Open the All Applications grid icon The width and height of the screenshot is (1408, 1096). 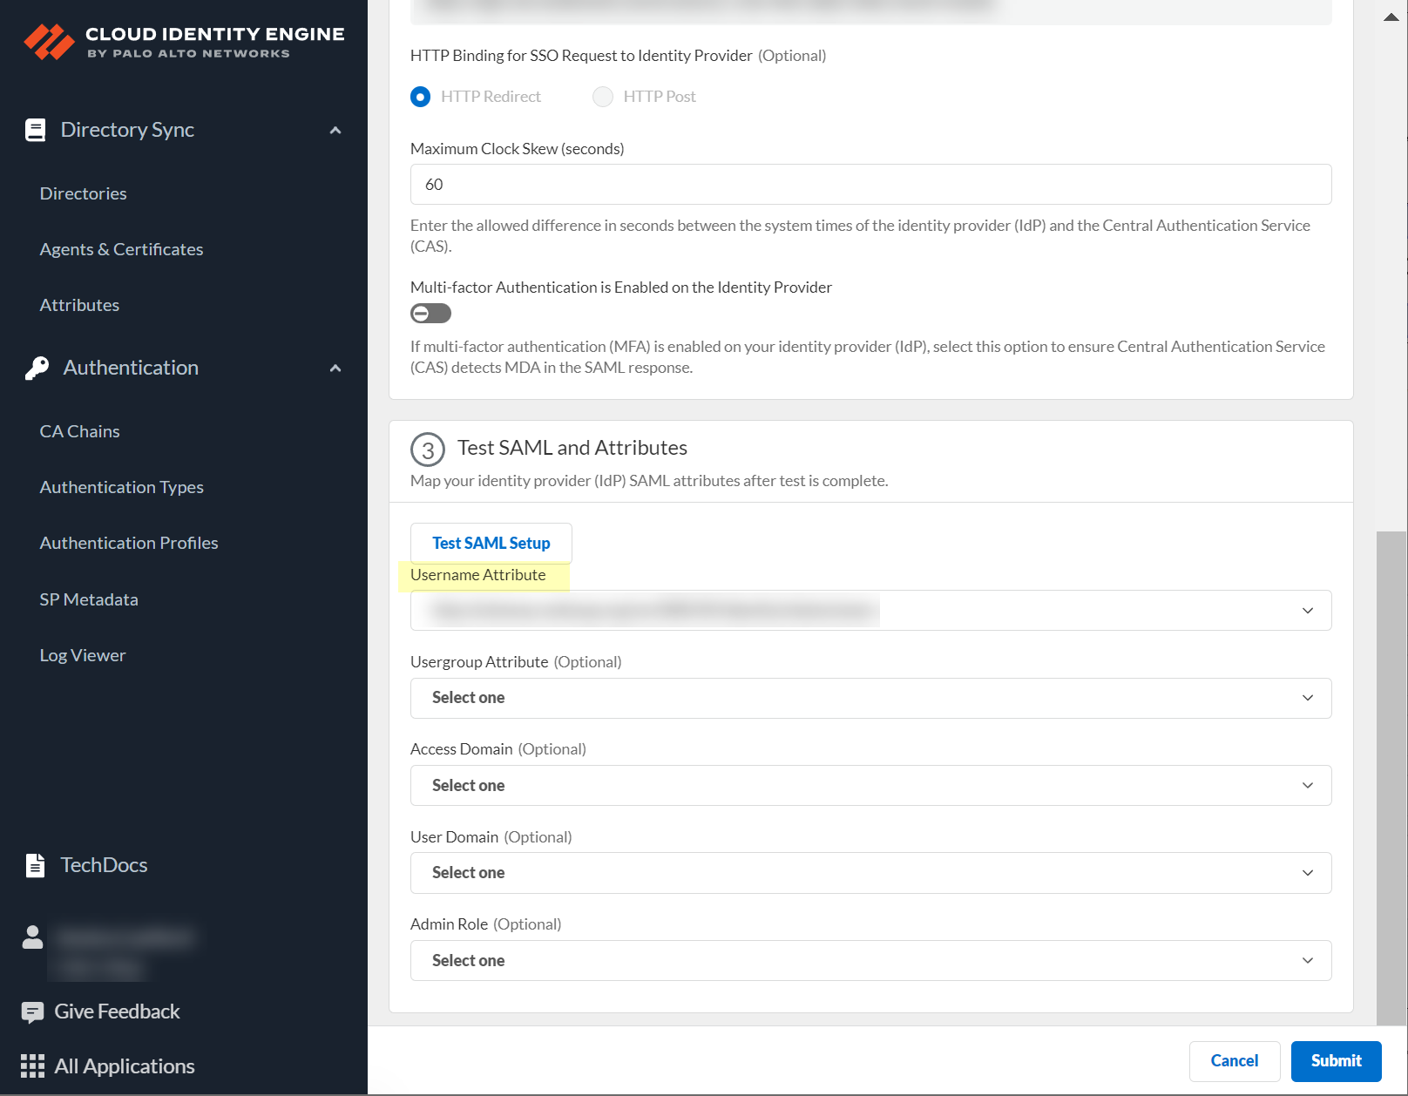[32, 1066]
